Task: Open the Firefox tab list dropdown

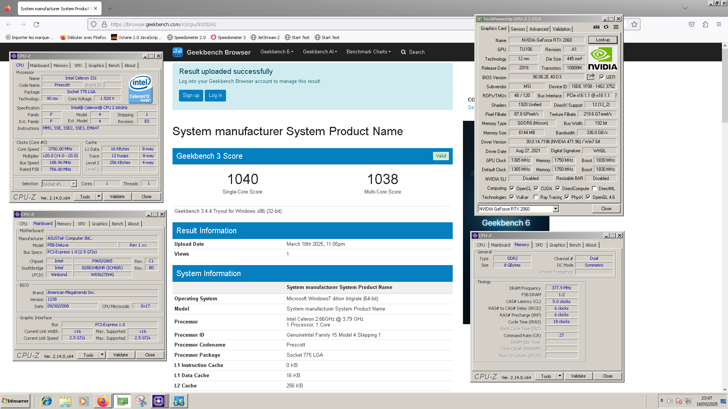Action: (x=685, y=8)
